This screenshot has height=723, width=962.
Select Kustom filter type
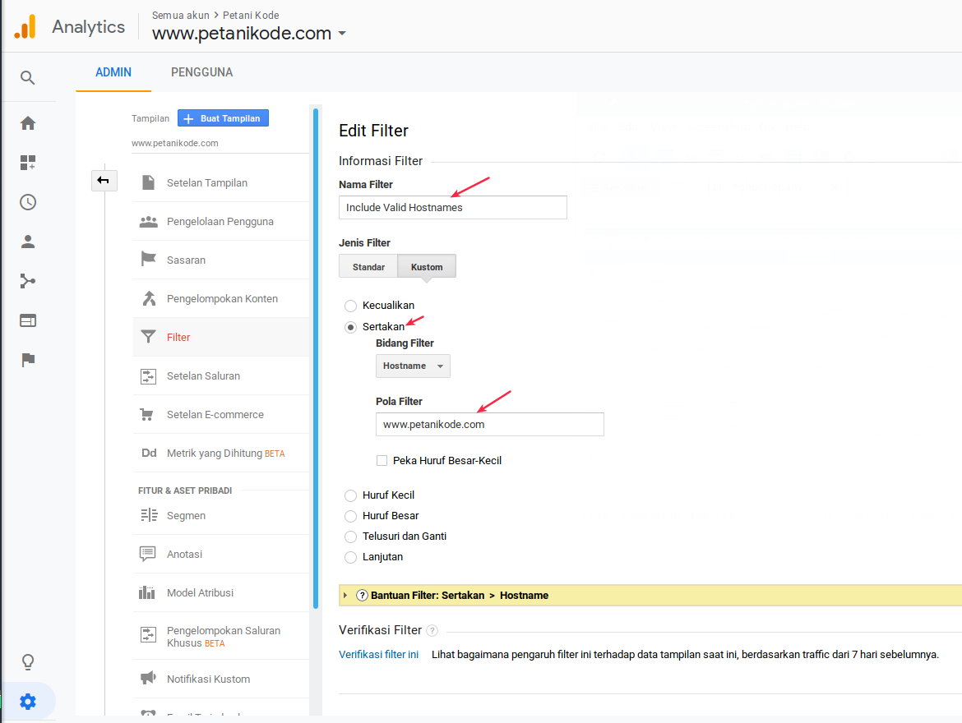427,265
